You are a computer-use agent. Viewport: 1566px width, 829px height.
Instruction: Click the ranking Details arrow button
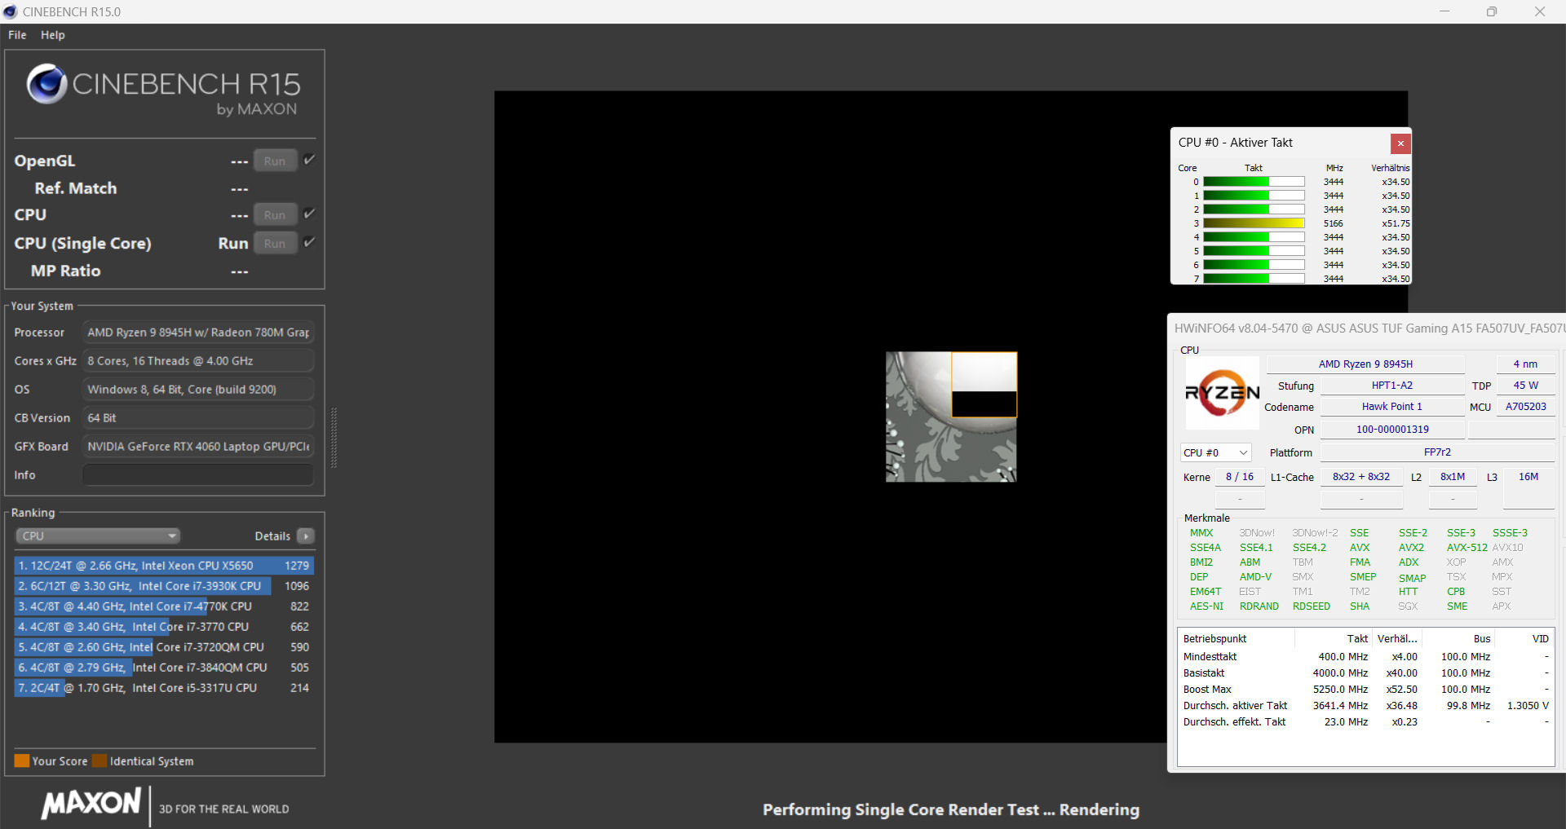[x=306, y=536]
